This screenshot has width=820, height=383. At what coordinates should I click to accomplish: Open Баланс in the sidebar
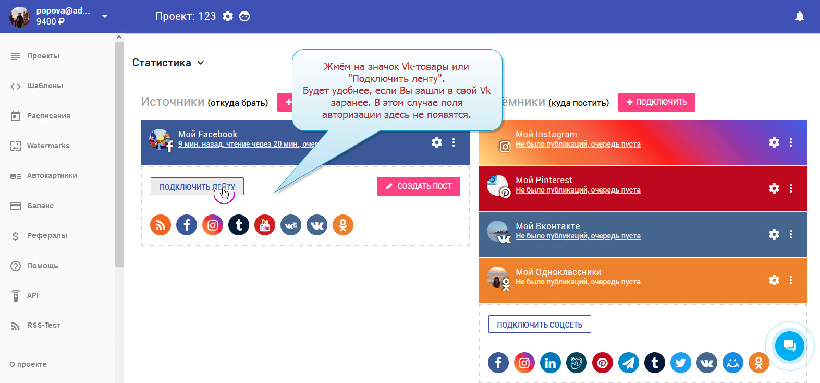point(40,206)
